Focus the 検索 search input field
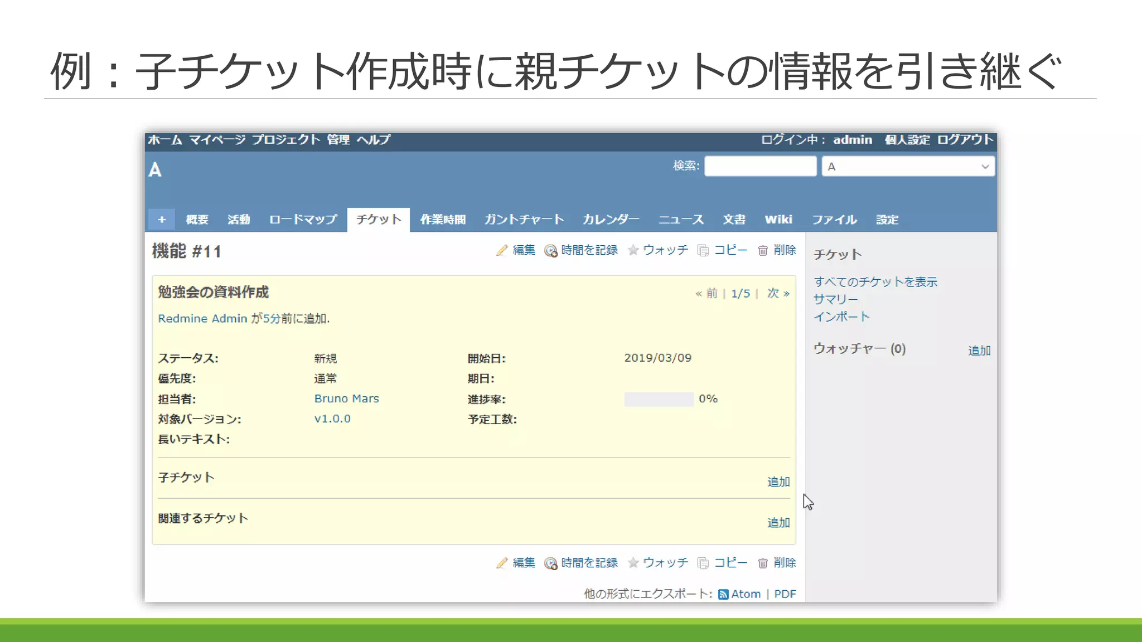This screenshot has height=642, width=1142. 761,166
